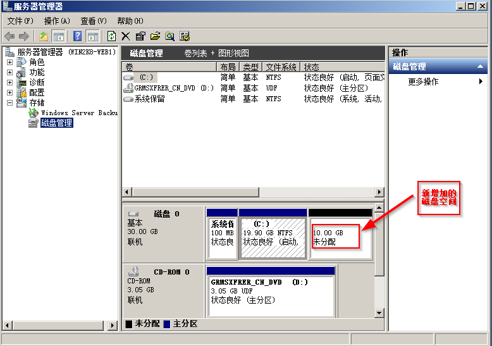Click the Forward arrow toolbar icon
This screenshot has width=492, height=346.
pos(24,37)
